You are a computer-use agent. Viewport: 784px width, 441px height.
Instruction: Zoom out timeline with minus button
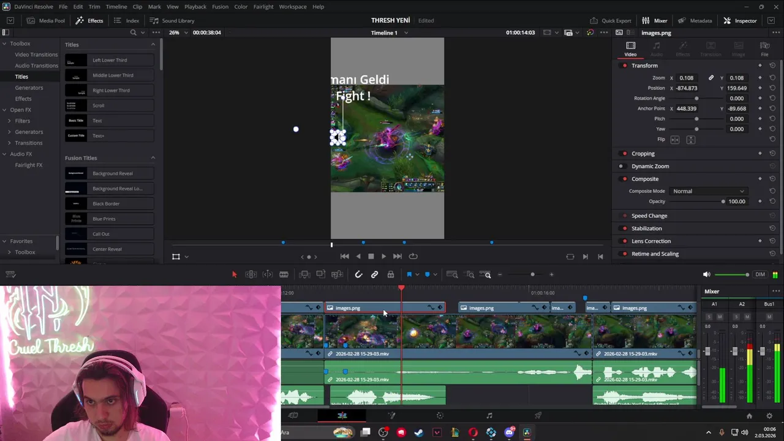[500, 274]
